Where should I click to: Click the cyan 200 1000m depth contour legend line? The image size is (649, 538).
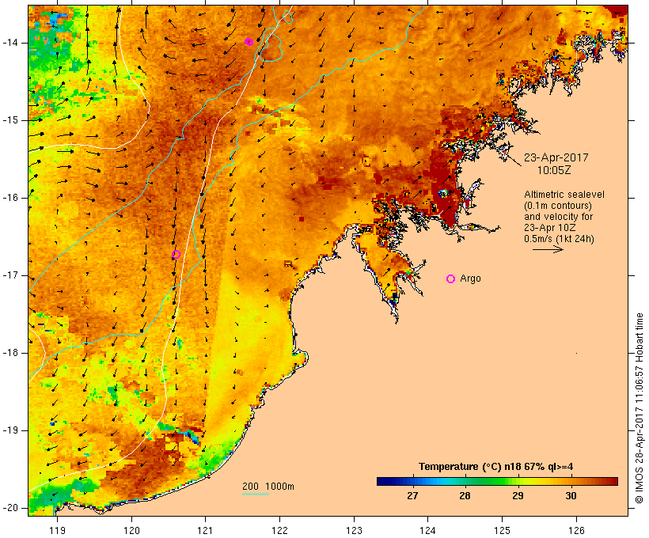[256, 494]
